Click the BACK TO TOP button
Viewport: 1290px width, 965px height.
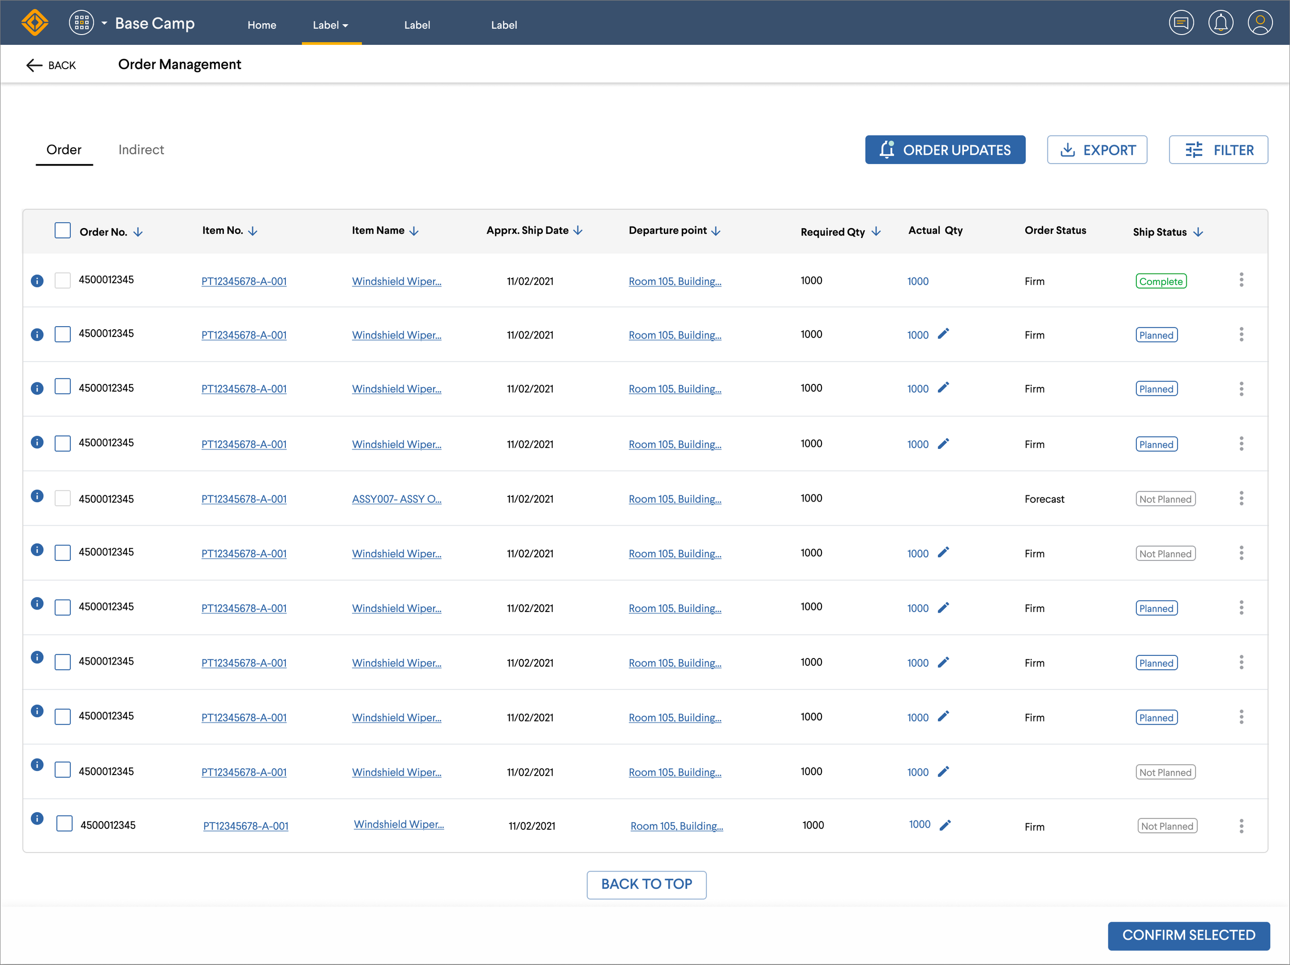point(646,884)
